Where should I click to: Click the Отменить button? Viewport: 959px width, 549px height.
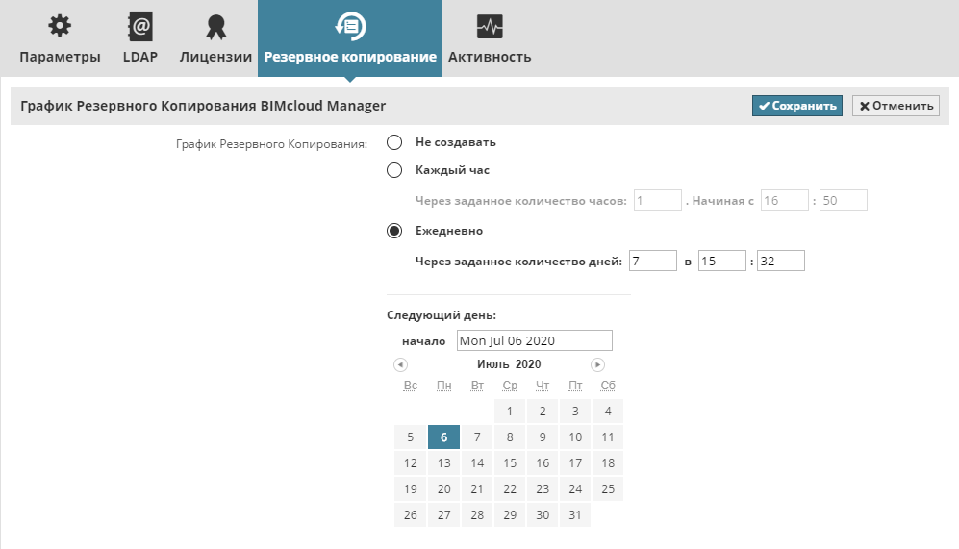click(x=896, y=106)
